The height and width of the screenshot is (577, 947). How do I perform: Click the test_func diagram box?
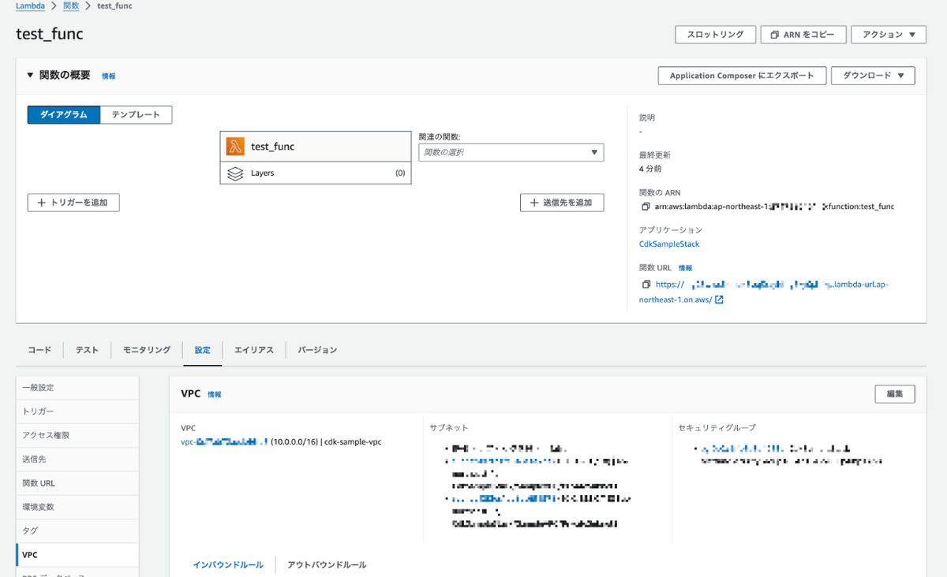tap(316, 147)
